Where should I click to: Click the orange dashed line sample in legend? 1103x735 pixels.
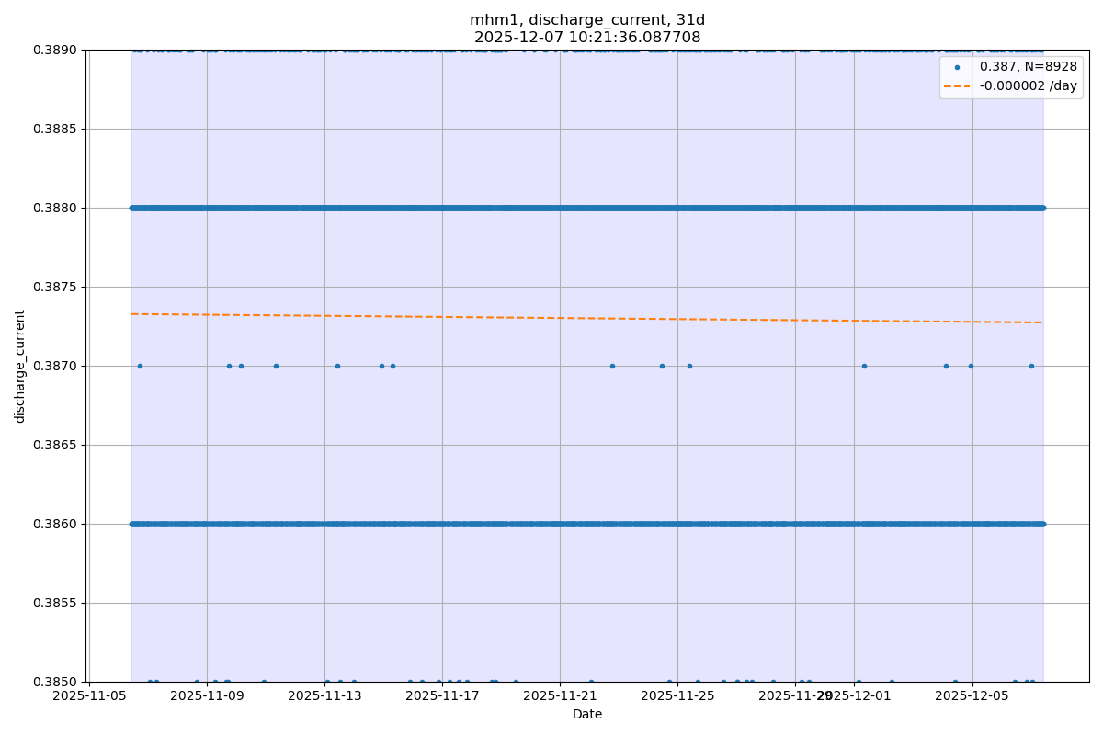click(957, 85)
